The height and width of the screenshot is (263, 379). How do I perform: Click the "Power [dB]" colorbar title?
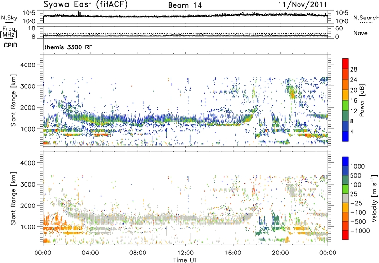[361, 100]
